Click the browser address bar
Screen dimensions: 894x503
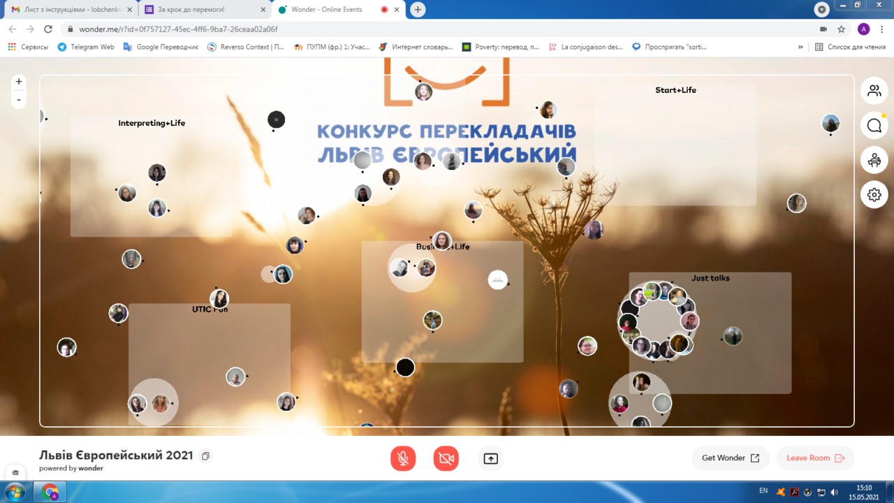tap(419, 29)
